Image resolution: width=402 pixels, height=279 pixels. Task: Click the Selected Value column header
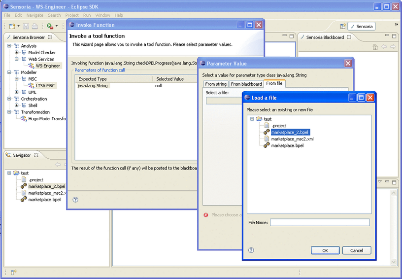point(170,79)
